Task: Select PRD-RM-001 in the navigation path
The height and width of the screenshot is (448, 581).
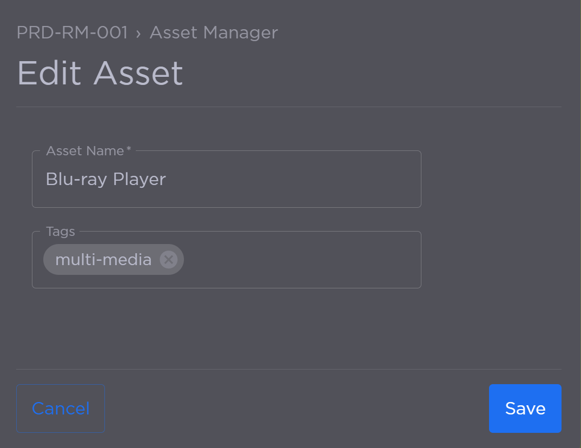Action: pos(72,32)
